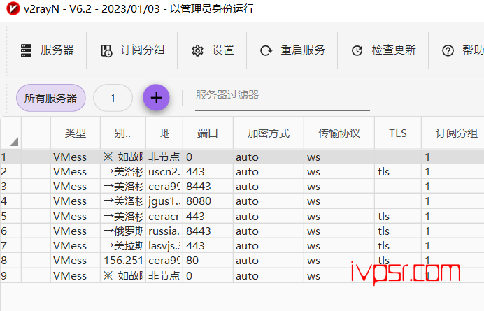This screenshot has width=484, height=311.
Task: Click the 8443 port in row 3
Action: coord(208,187)
